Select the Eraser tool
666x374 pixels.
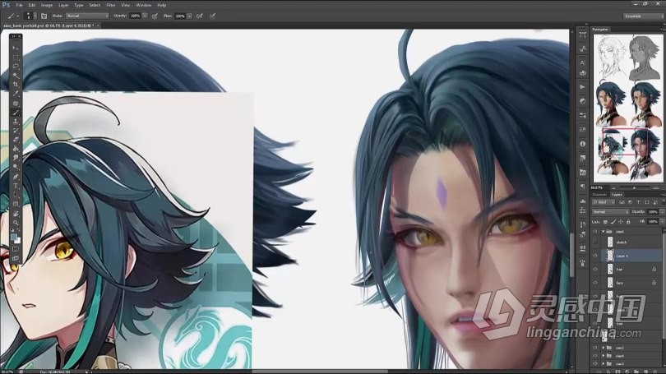(16, 140)
